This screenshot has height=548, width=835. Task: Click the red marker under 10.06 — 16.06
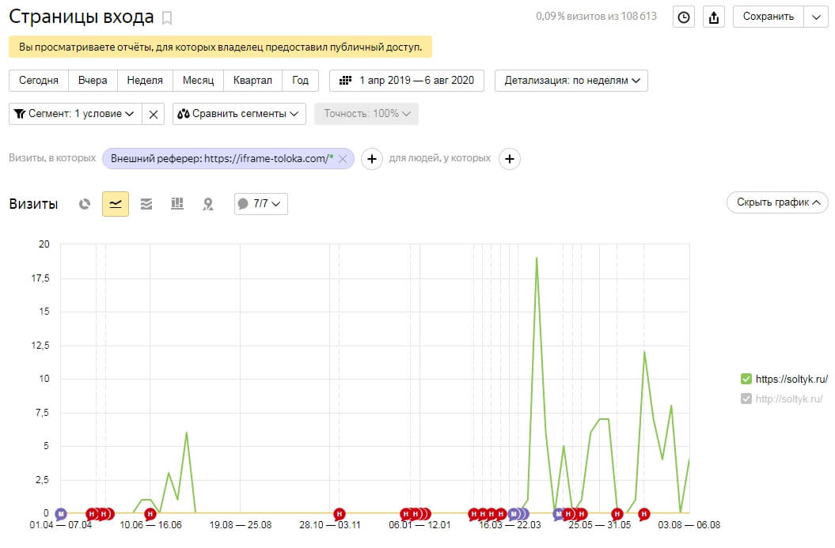click(x=150, y=514)
